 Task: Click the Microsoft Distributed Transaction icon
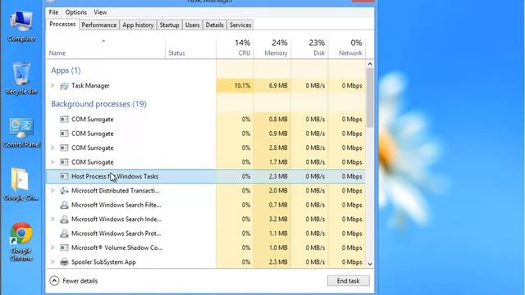click(64, 191)
